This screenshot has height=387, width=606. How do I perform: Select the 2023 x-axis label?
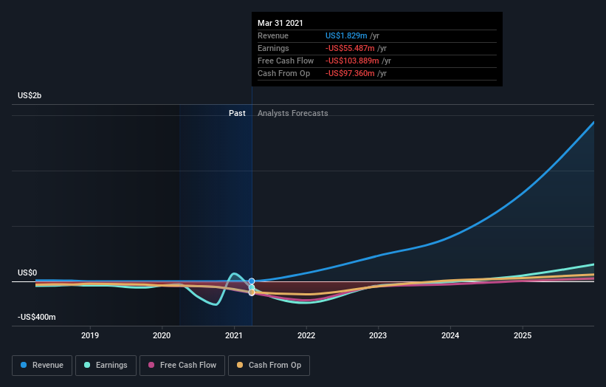[378, 335]
